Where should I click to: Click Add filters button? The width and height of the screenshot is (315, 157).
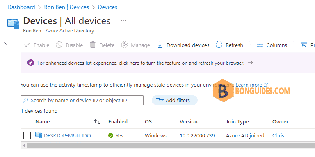click(x=175, y=100)
